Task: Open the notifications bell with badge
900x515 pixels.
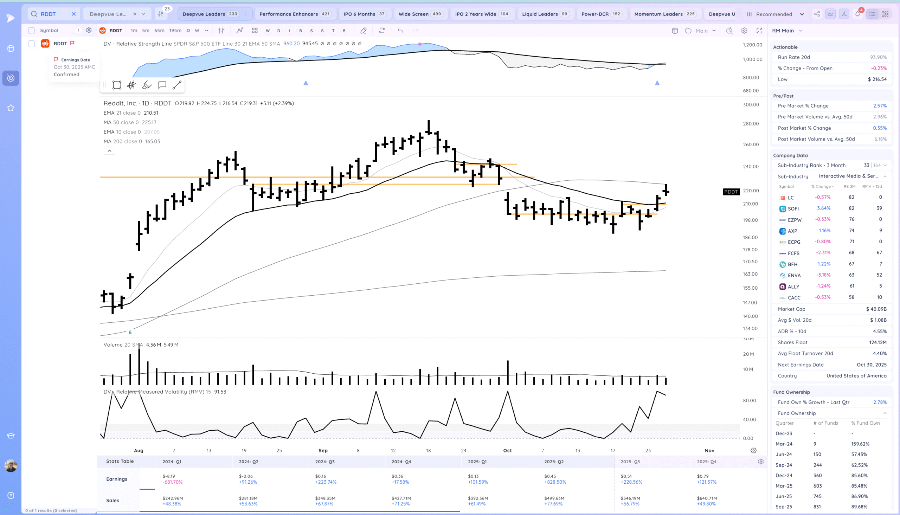Action: coord(857,14)
